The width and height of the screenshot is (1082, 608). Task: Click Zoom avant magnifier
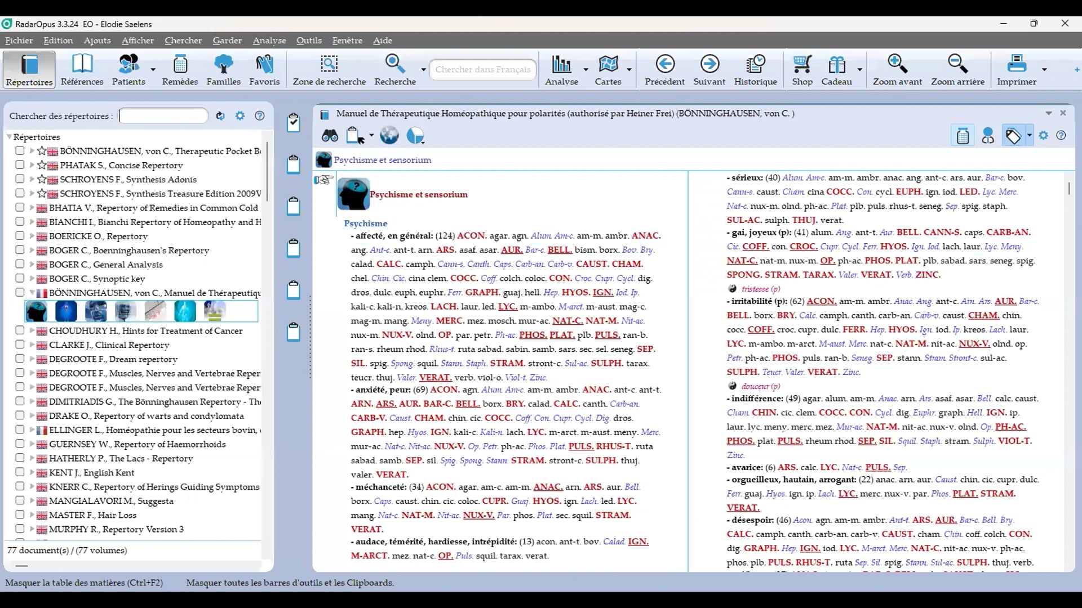[897, 64]
